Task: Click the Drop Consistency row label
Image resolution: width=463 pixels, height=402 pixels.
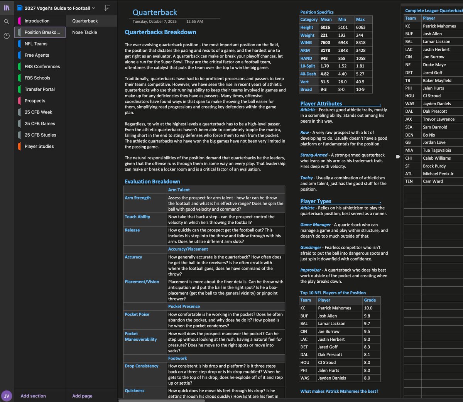Action: pyautogui.click(x=142, y=366)
